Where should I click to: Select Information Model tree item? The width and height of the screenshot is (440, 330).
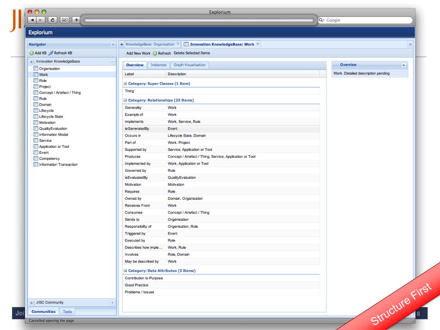(54, 134)
